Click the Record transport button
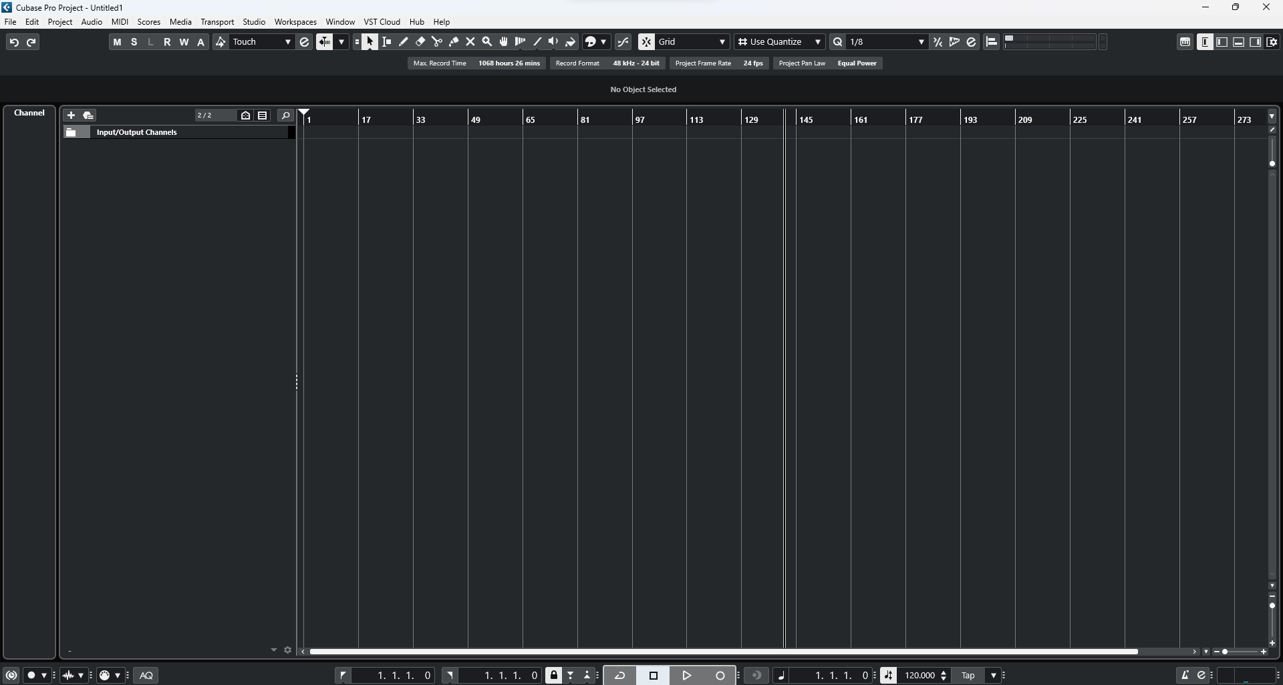This screenshot has width=1283, height=685. point(720,676)
